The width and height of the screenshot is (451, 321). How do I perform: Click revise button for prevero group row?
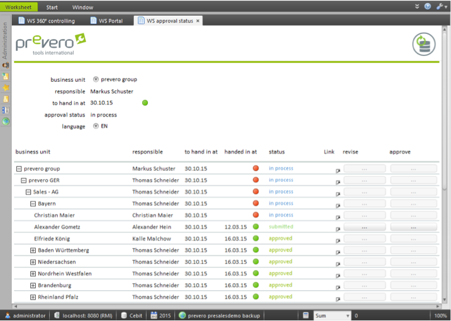(364, 169)
